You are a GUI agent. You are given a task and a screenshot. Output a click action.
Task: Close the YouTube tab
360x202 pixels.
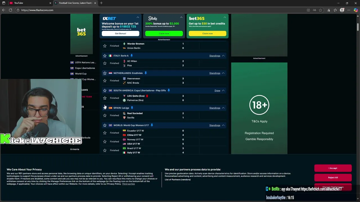coord(50,3)
